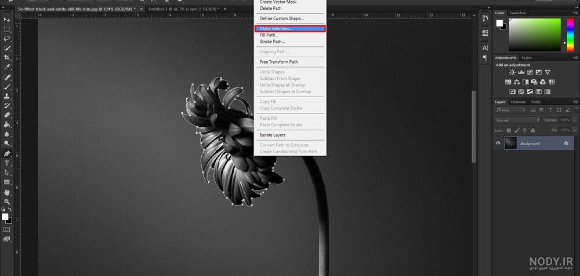580x276 pixels.
Task: Switch to the Swatches tab
Action: coord(517,13)
